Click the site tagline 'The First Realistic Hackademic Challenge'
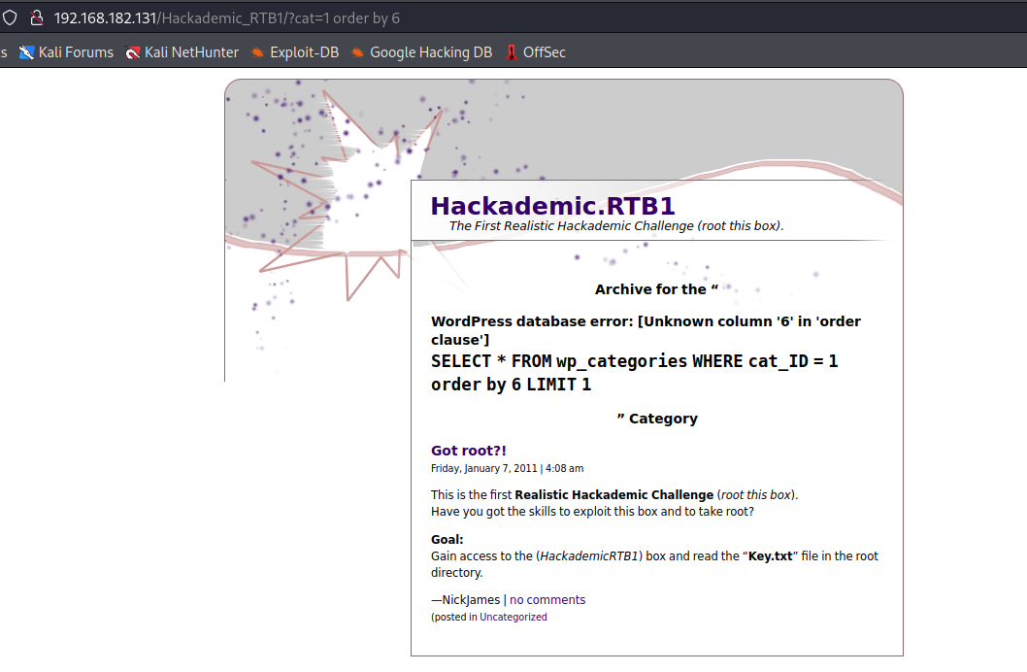This screenshot has width=1027, height=672. tap(616, 226)
